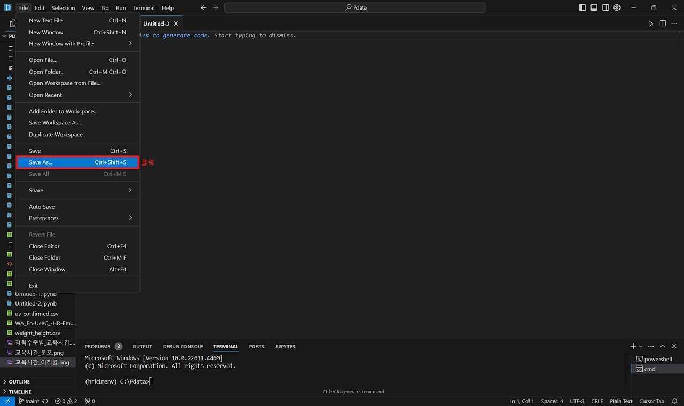Open the Run menu
The width and height of the screenshot is (684, 406).
[x=121, y=7]
